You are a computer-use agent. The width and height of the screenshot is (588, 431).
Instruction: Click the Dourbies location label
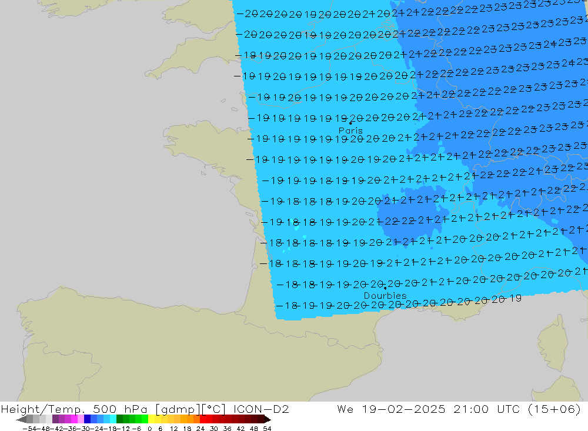click(385, 296)
